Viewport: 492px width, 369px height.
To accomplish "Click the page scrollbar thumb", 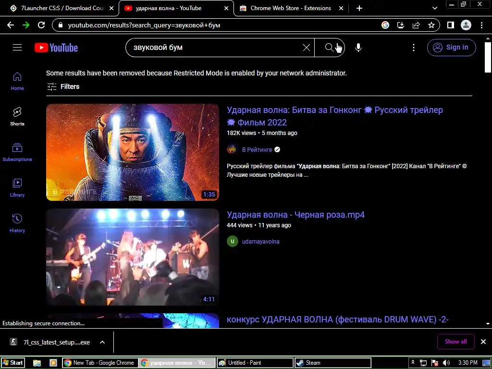I will point(488,57).
